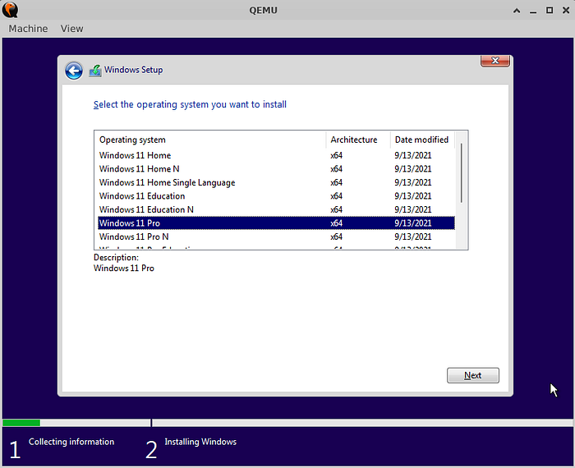The image size is (575, 468).
Task: Select Windows 11 Education
Action: tap(276, 196)
